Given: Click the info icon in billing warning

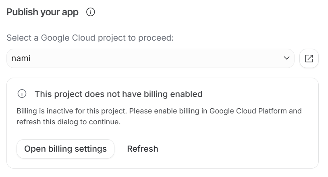Looking at the screenshot, I should point(22,94).
